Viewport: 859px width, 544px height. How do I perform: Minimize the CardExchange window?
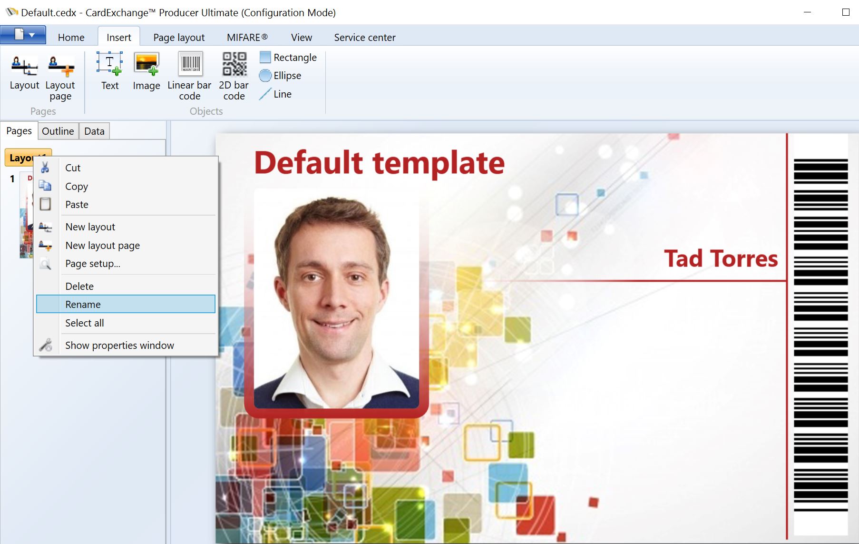(807, 12)
